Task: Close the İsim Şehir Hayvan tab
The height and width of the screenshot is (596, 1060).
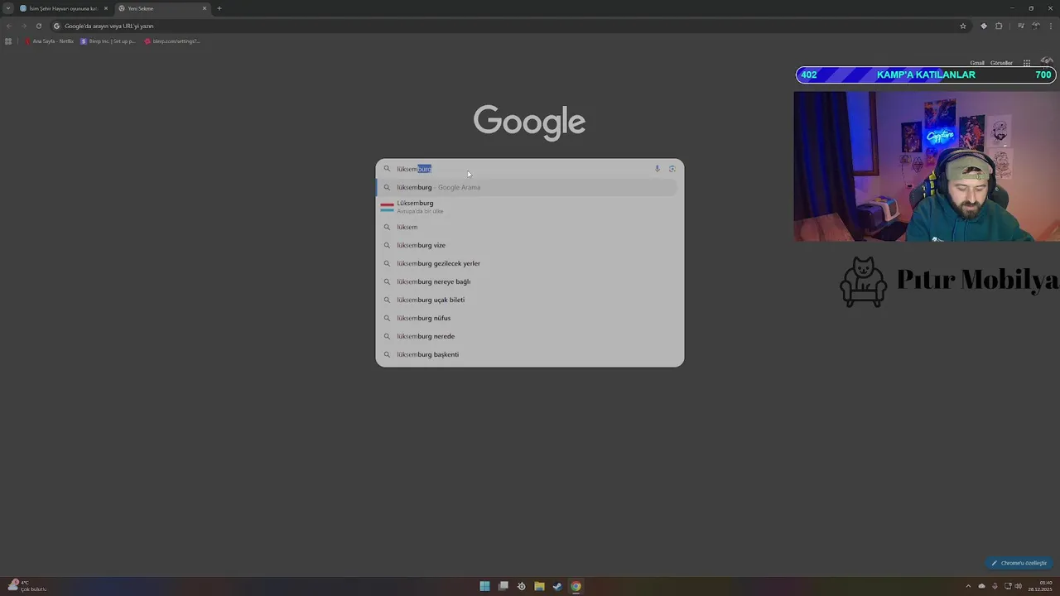Action: 106,8
